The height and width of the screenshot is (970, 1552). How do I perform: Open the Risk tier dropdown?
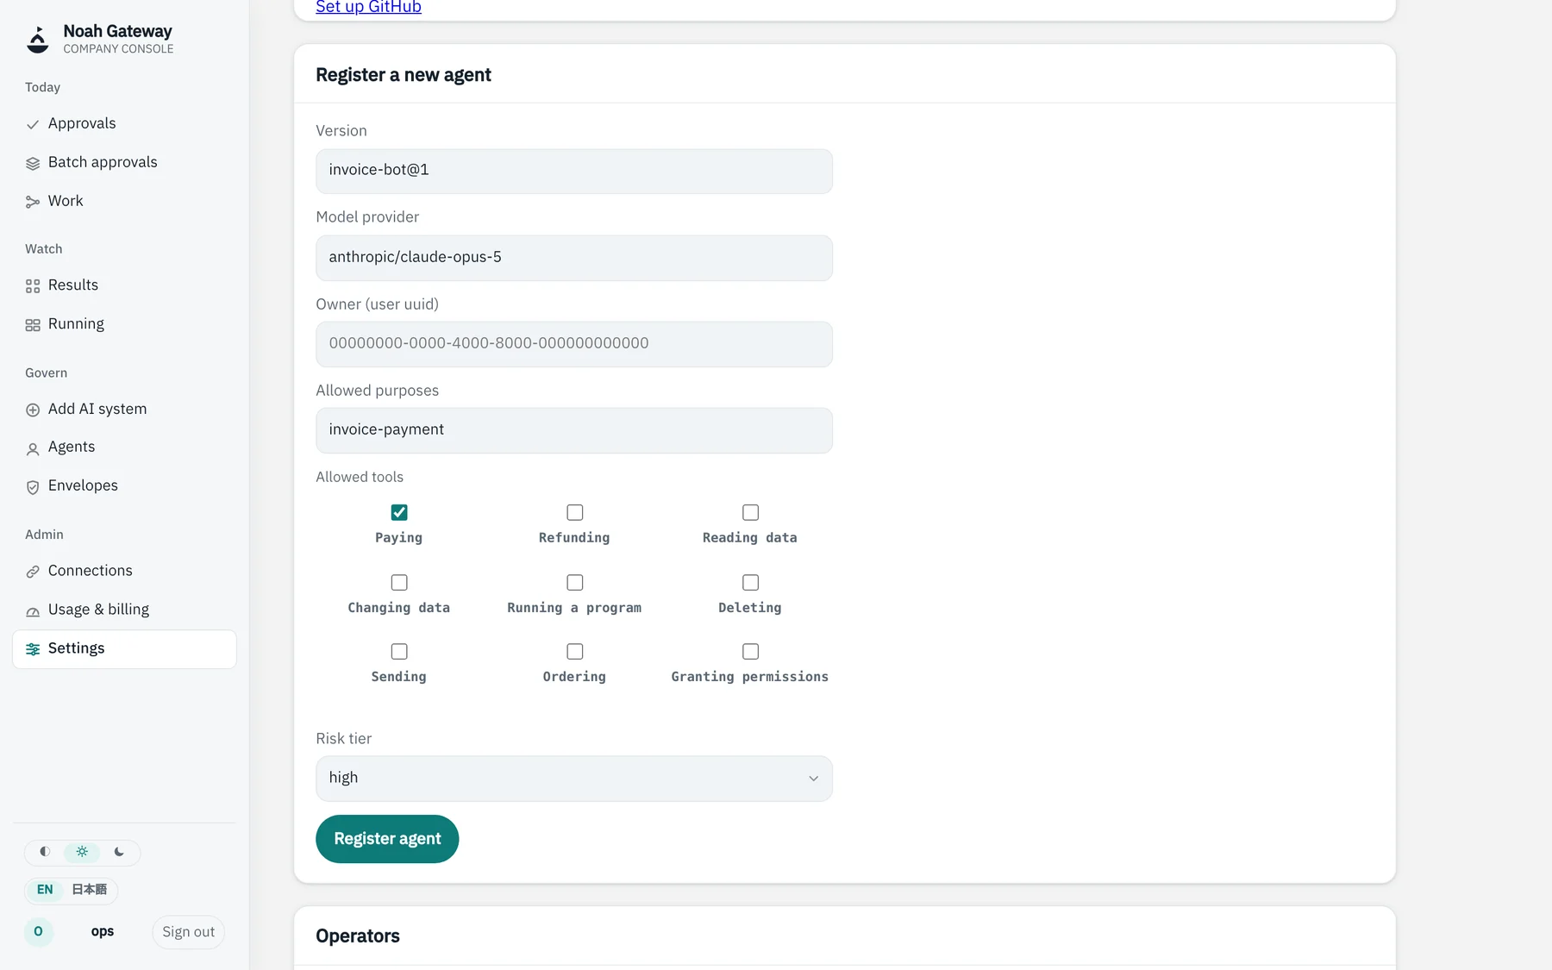click(x=574, y=779)
